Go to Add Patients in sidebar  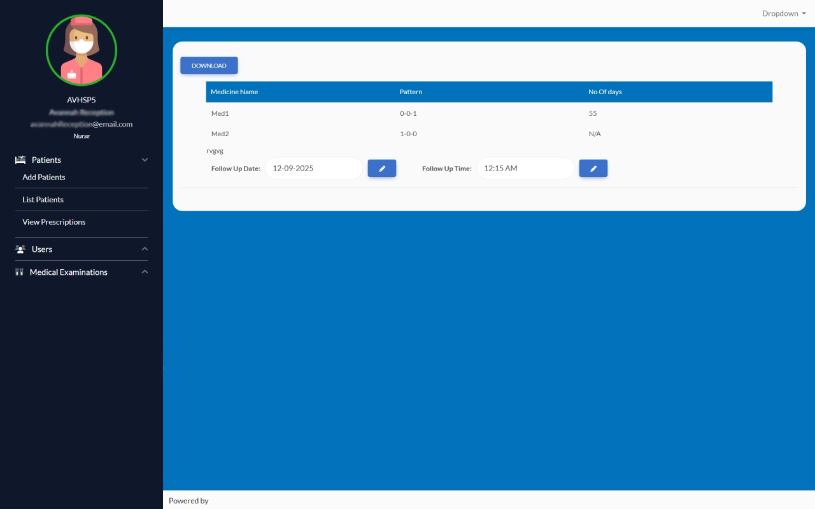point(44,178)
